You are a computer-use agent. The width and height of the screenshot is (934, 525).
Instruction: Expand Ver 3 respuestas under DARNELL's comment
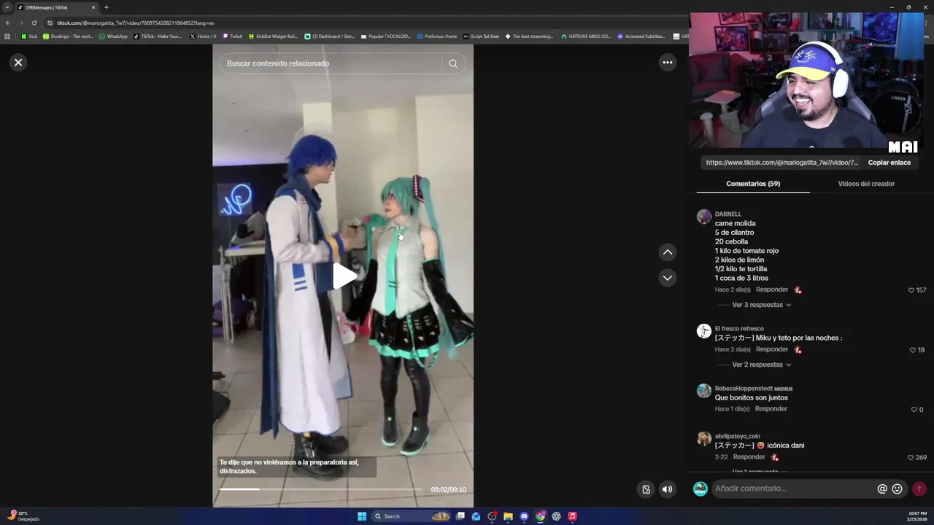(x=761, y=305)
